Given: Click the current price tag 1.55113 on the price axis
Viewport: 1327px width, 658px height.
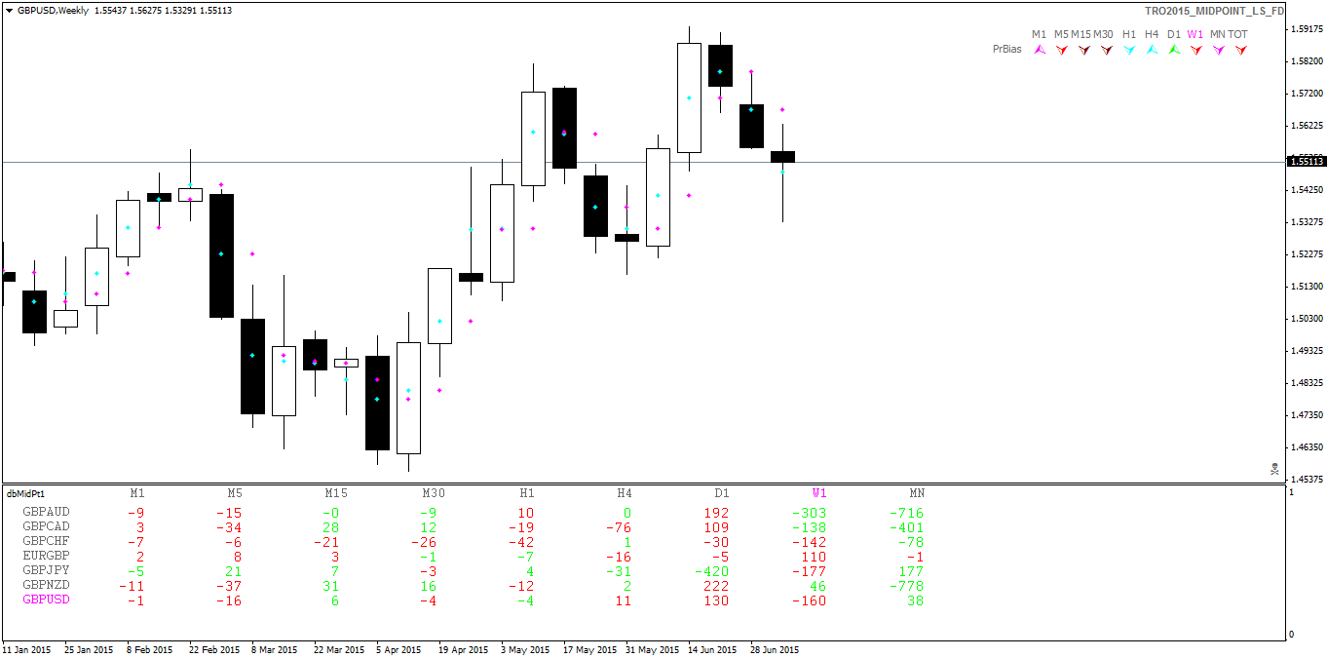Looking at the screenshot, I should (1306, 162).
